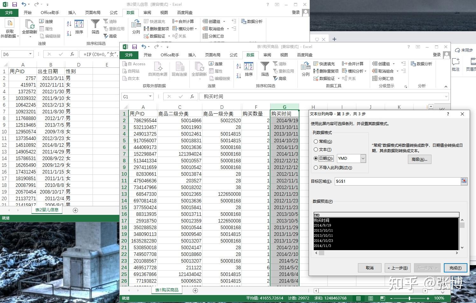Viewport: 476px width, 303px height.
Task: Click 分列 text-to-columns in front window
Action: point(305,70)
